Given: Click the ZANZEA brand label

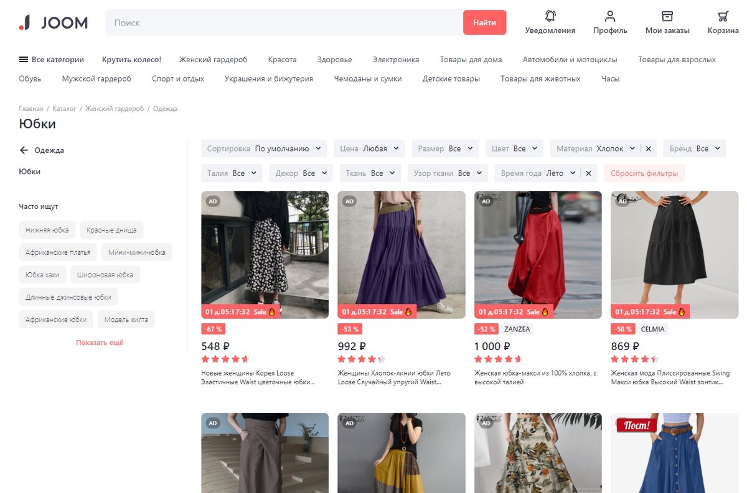Looking at the screenshot, I should 517,329.
